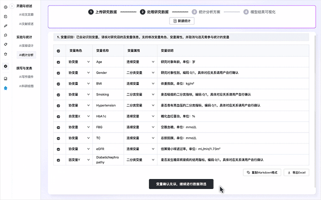Select AI统计分析 in the sidebar

pyautogui.click(x=26, y=55)
